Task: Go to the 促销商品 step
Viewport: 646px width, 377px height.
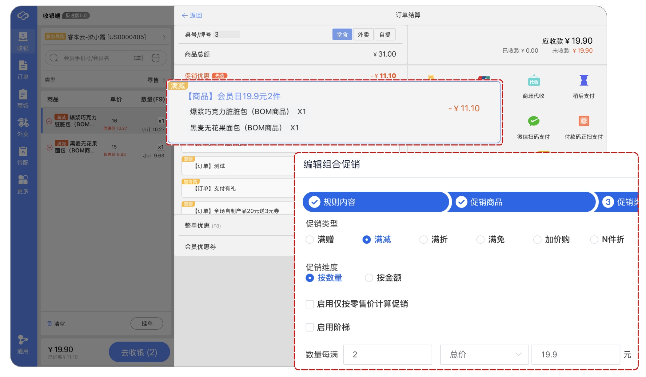Action: 521,202
